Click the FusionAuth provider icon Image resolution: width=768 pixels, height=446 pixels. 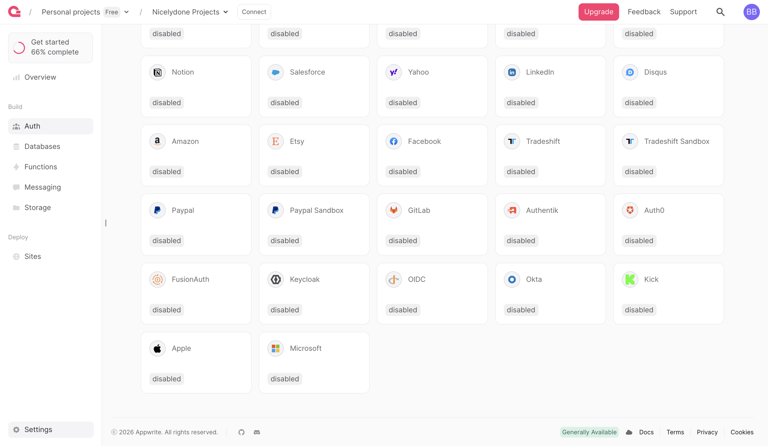157,279
